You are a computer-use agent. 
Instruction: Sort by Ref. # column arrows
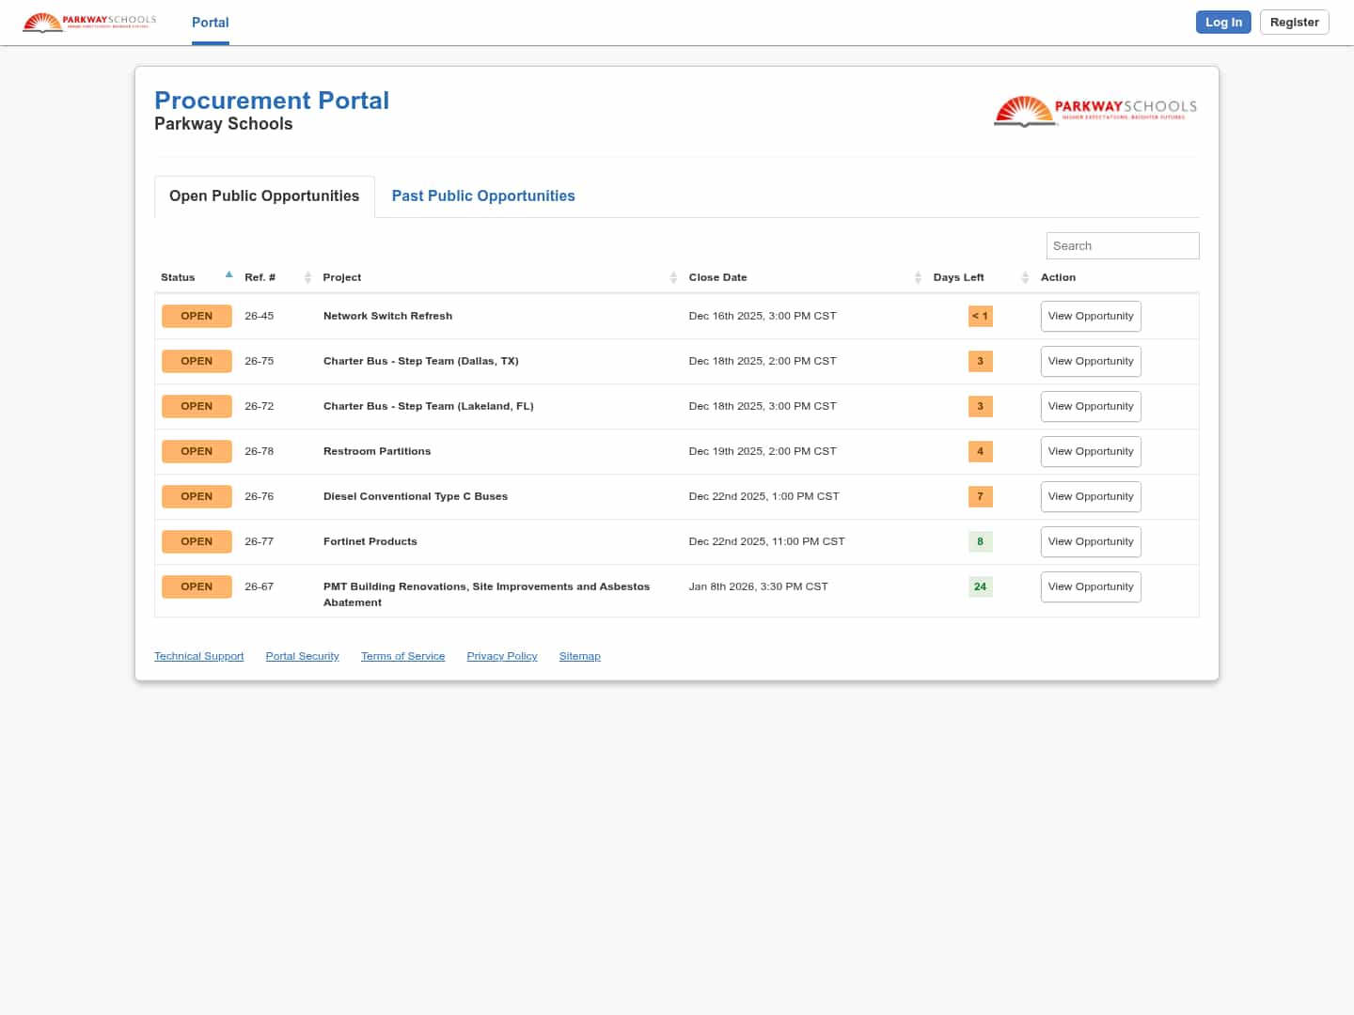(307, 277)
